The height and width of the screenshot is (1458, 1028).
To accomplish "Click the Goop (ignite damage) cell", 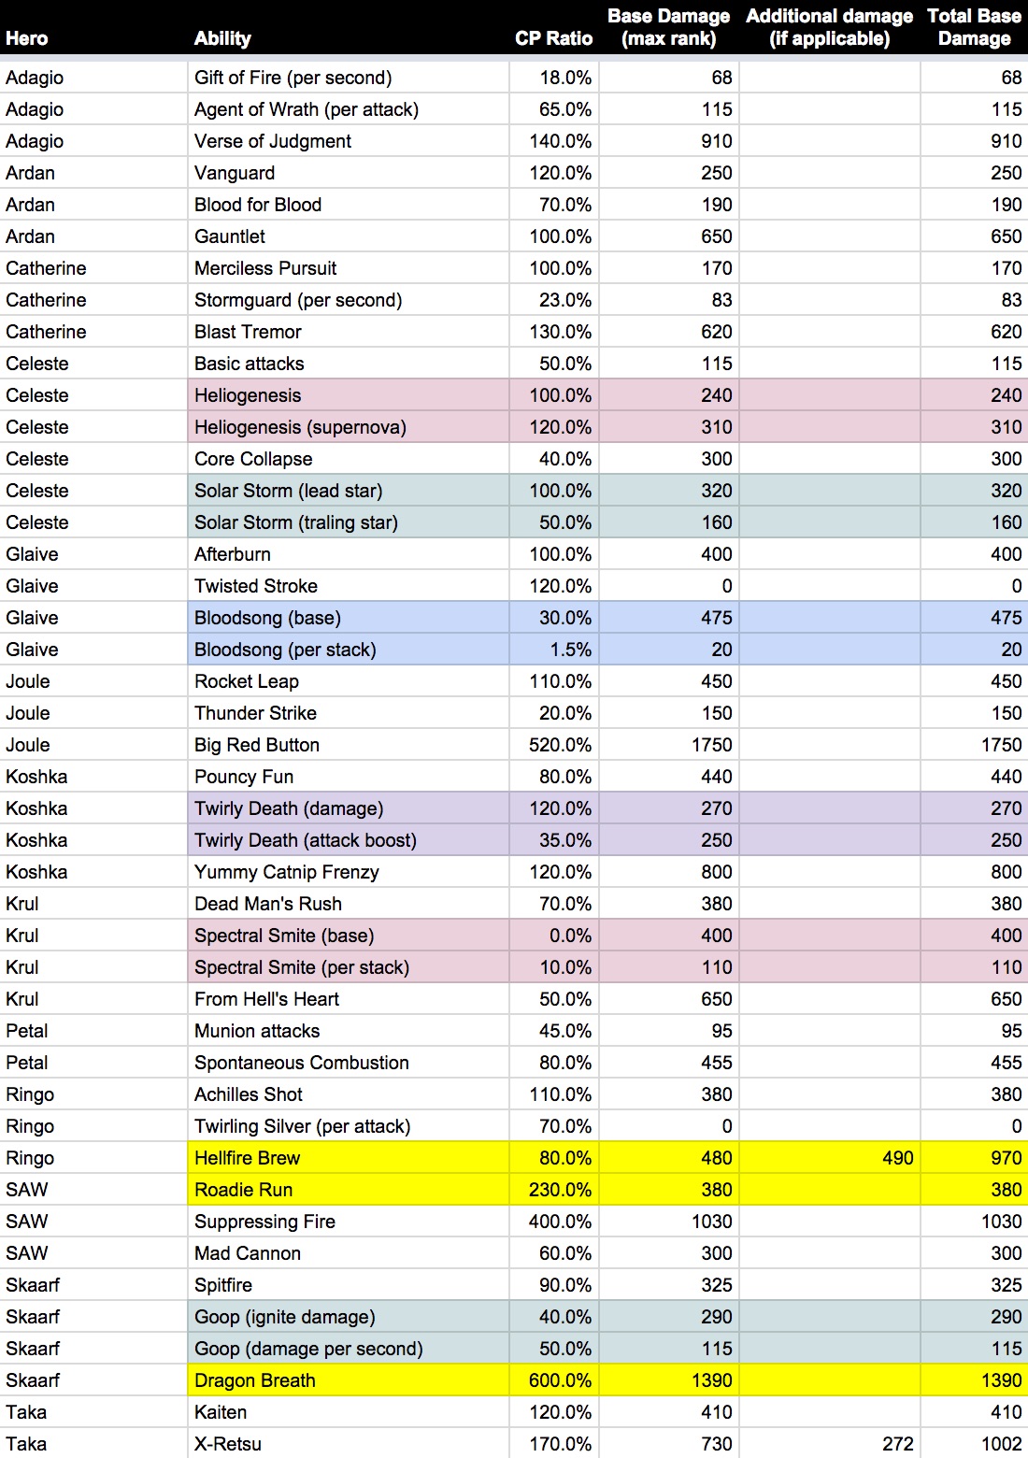I will (x=349, y=1317).
